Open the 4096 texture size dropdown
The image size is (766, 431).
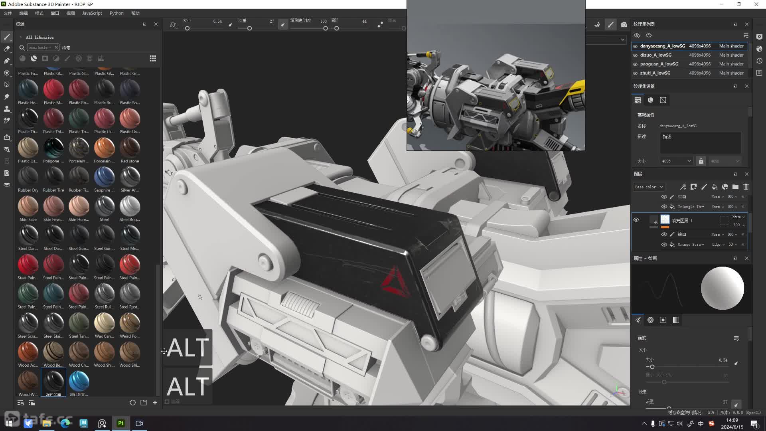coord(676,161)
